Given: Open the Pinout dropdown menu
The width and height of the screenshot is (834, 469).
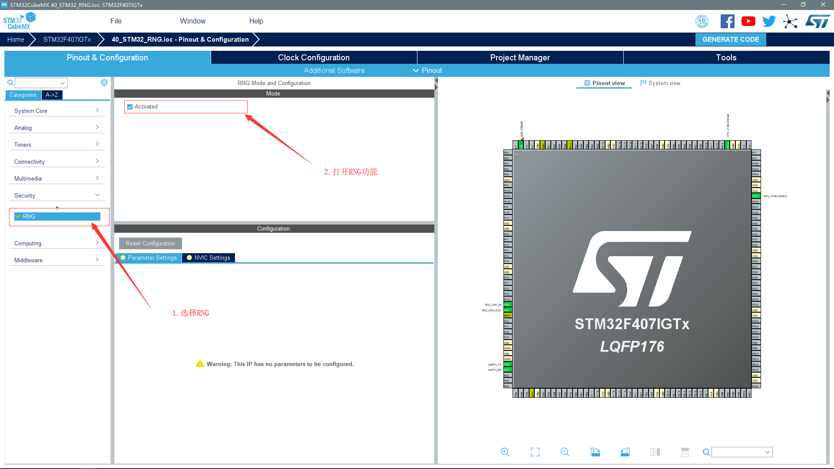Looking at the screenshot, I should tap(427, 70).
